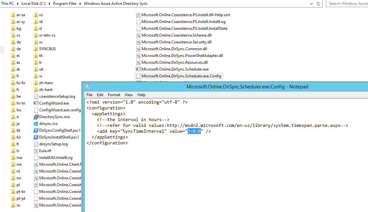
Task: Select the Microsoft.Online.Coexistence.Schema.dll file icon
Action: (x=138, y=35)
